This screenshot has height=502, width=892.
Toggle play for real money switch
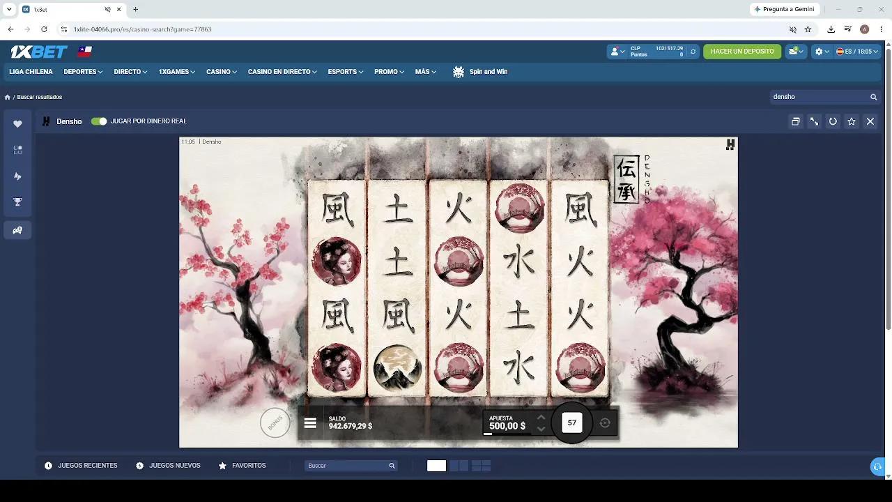(99, 121)
